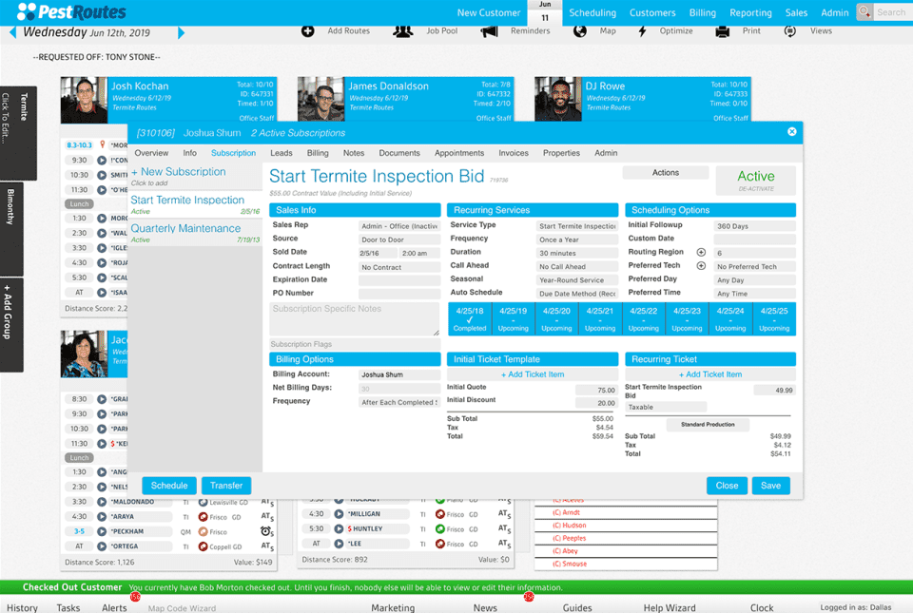
Task: Click the 4/25/18 Completed service tile
Action: (x=469, y=318)
